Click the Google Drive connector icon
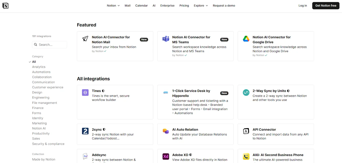342x163 pixels. point(246,39)
